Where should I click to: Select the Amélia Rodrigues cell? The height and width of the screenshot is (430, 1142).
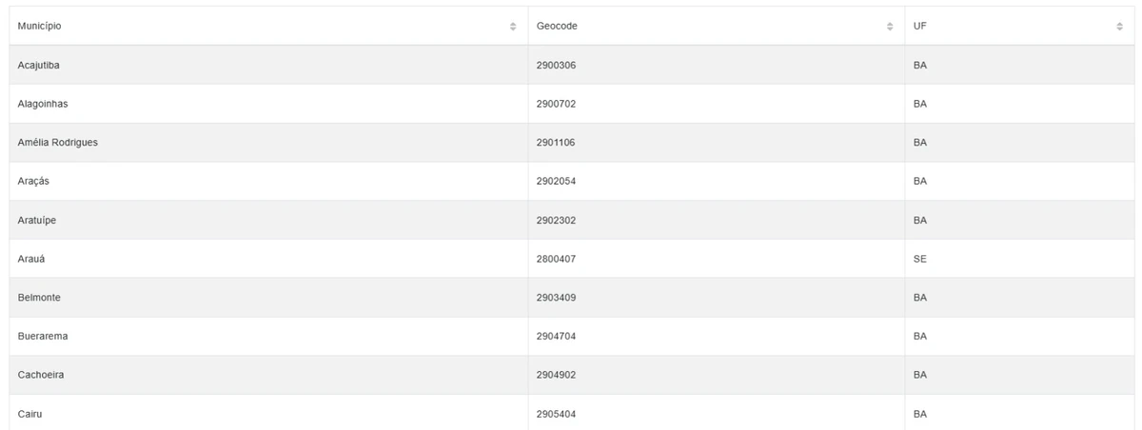pos(268,143)
